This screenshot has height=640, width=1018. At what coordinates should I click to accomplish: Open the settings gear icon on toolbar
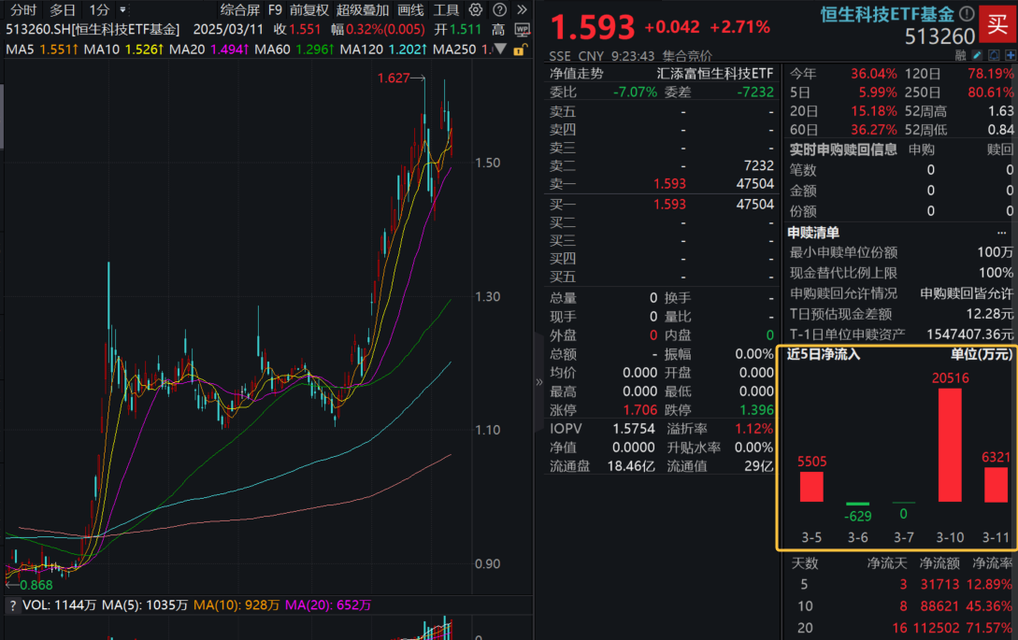(x=476, y=9)
